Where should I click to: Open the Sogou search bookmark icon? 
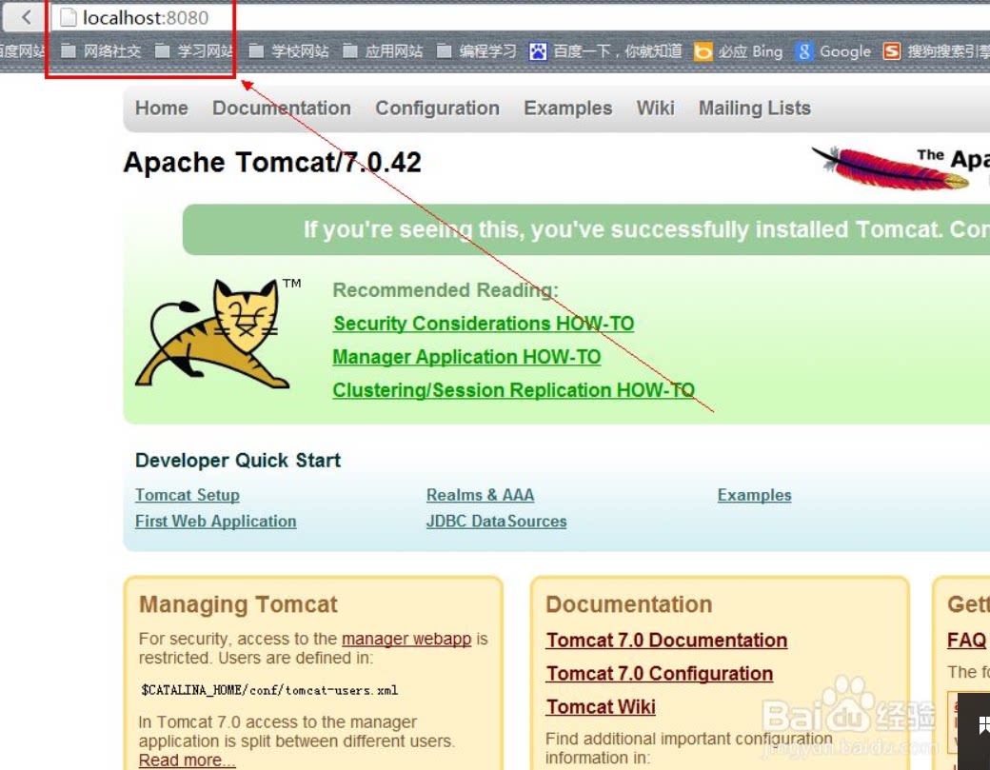(892, 51)
